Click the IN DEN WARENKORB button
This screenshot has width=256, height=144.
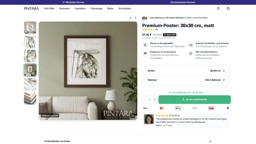pyautogui.click(x=195, y=99)
